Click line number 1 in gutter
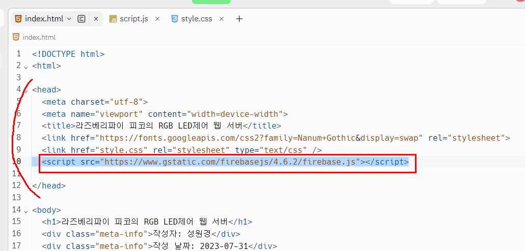Screen dimensions: 525x251 coord(18,54)
